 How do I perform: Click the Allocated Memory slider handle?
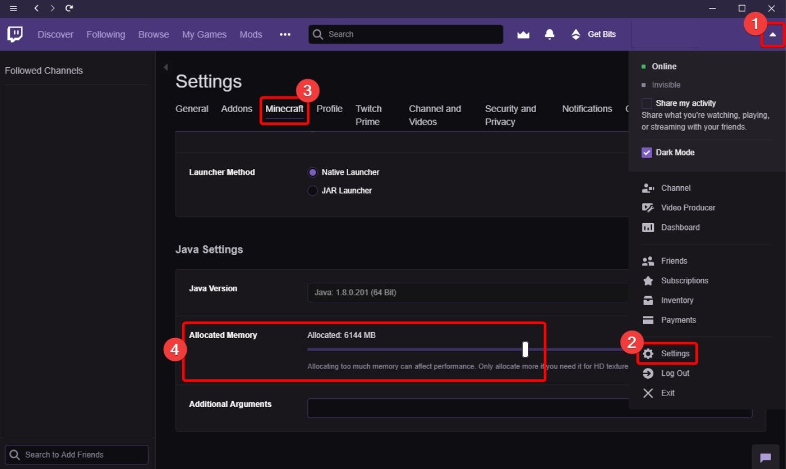tap(525, 349)
